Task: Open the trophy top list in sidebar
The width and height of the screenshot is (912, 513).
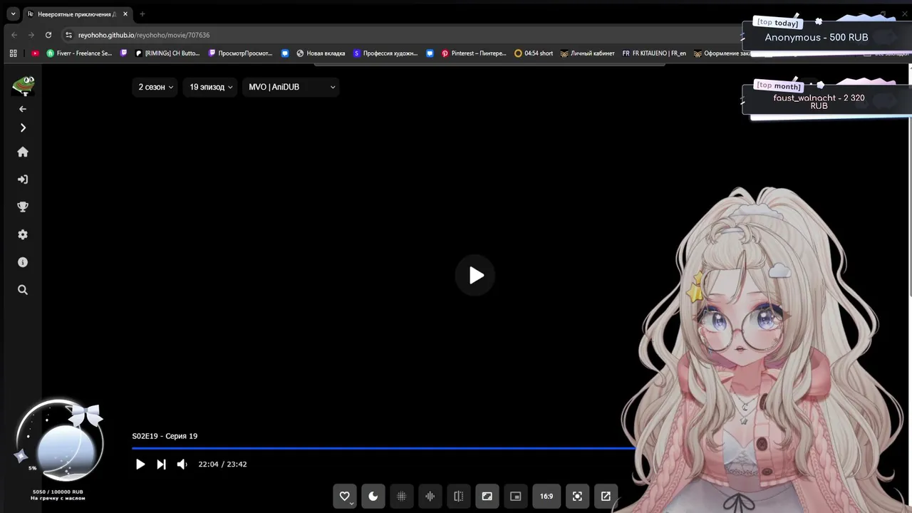Action: click(x=23, y=207)
